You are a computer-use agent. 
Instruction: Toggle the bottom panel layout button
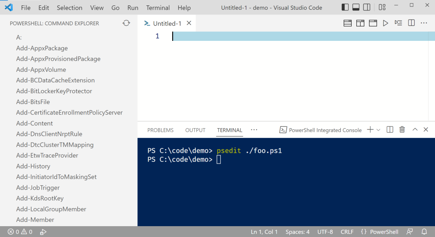[x=356, y=7]
